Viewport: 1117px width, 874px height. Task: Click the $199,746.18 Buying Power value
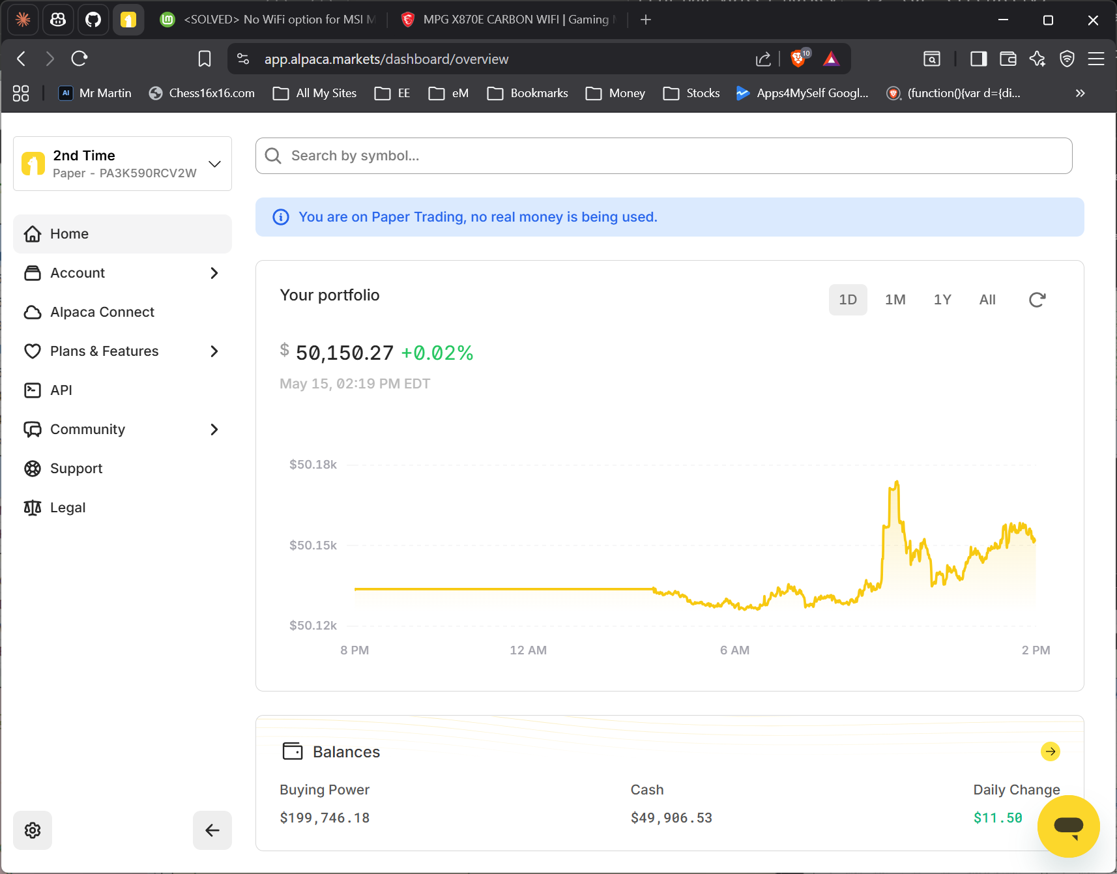325,818
